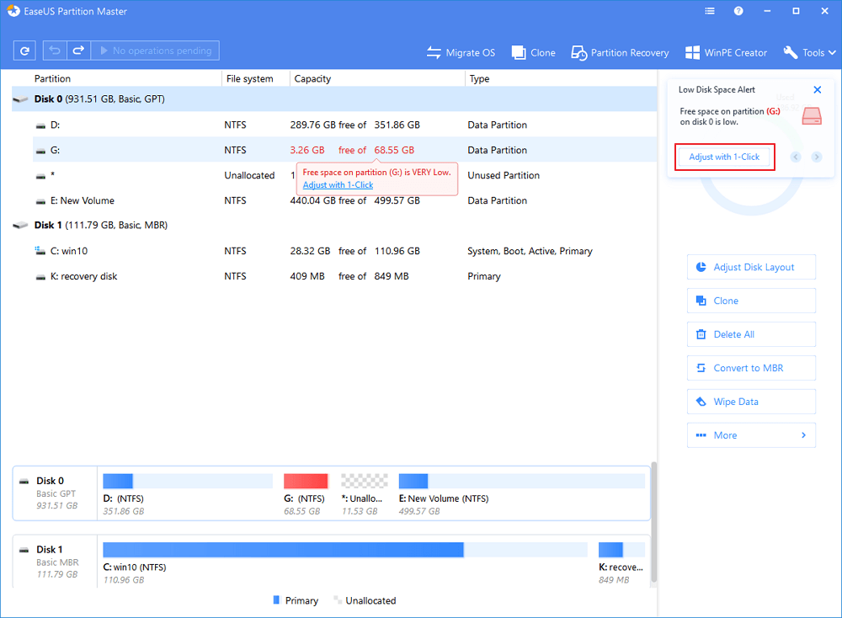Click the redo arrow icon
Screen dimensions: 842x618
(x=78, y=51)
